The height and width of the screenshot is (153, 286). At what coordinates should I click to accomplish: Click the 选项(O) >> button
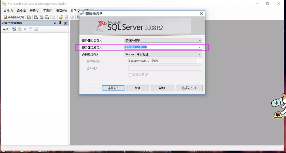[x=189, y=88]
